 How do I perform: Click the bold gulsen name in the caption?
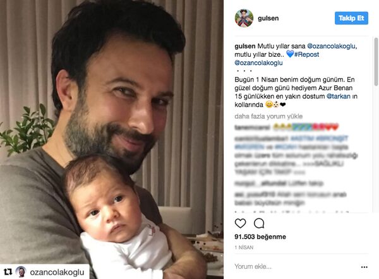point(245,46)
